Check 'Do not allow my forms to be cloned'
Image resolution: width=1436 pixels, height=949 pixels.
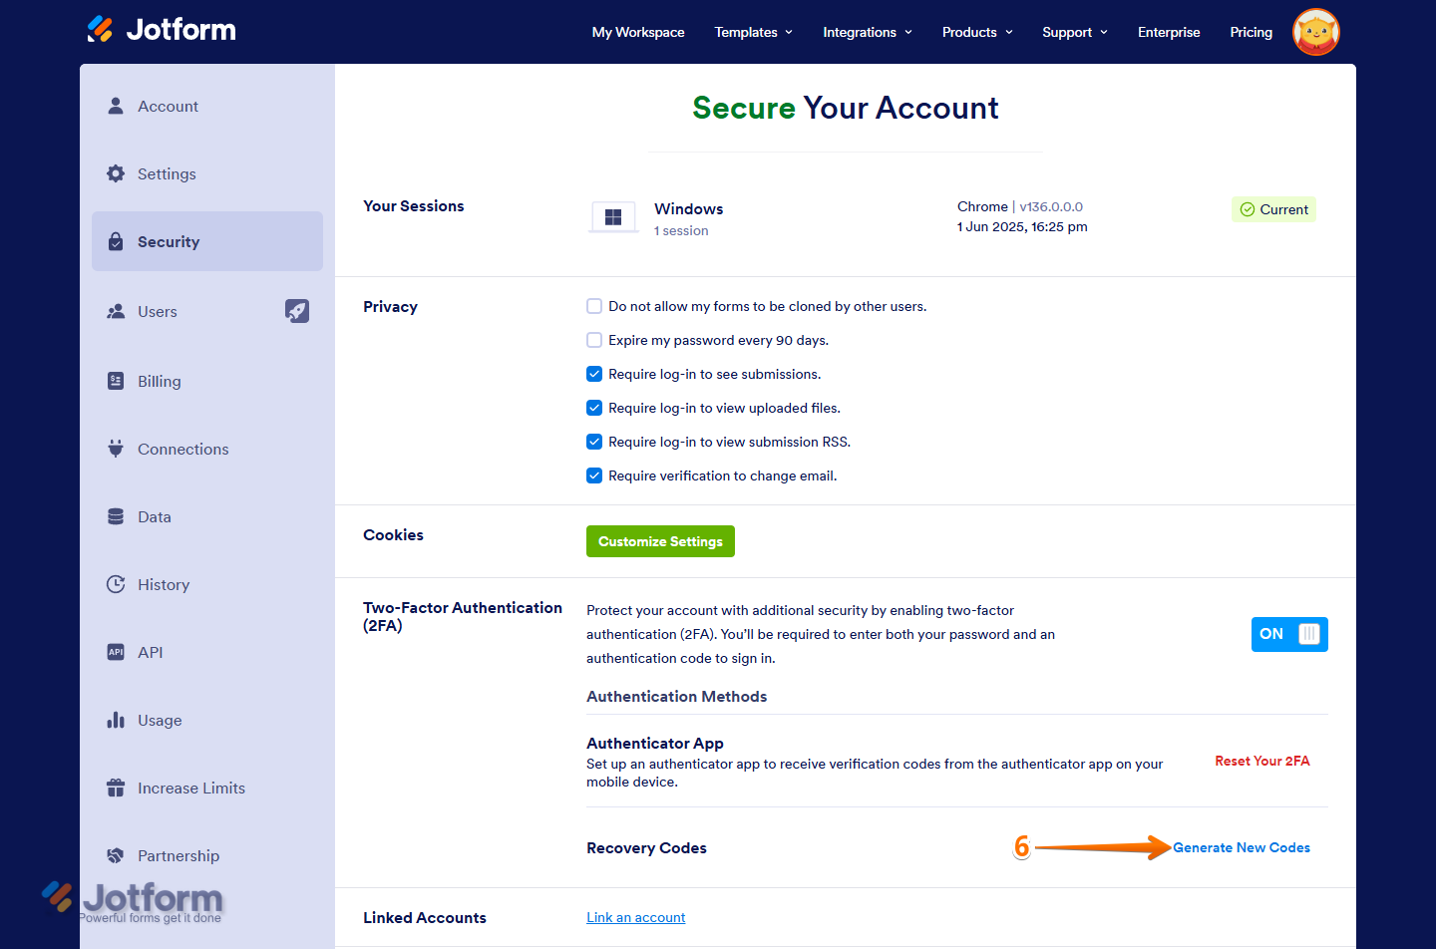click(594, 306)
